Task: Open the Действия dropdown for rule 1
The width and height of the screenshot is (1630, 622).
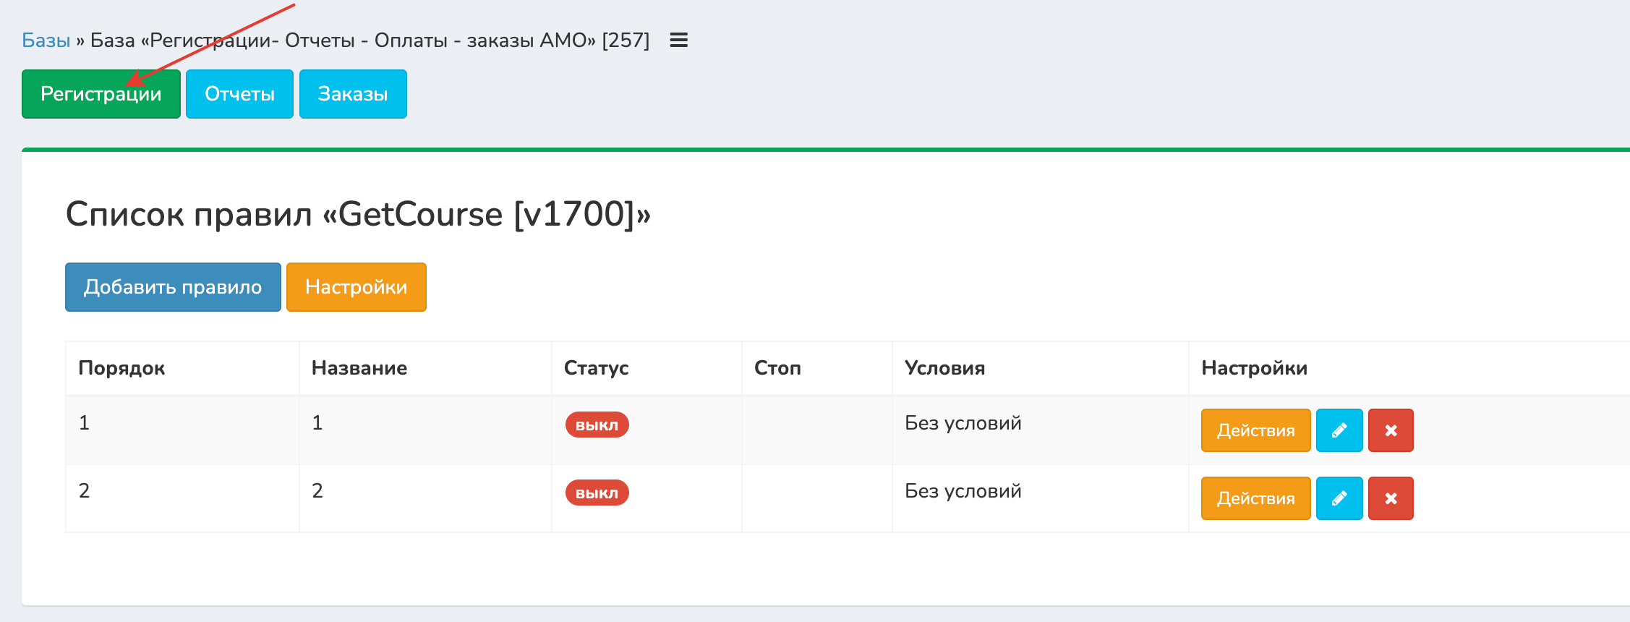Action: [x=1255, y=430]
